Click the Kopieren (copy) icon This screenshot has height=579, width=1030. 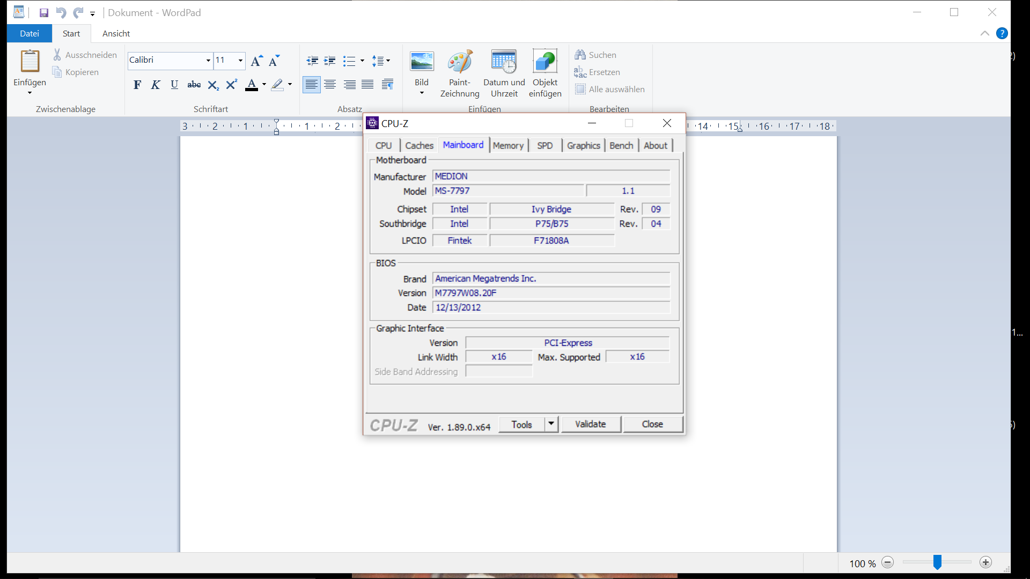57,72
